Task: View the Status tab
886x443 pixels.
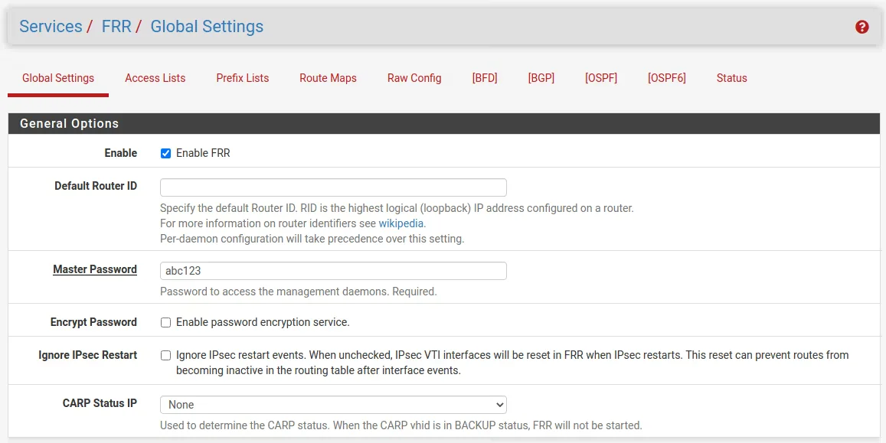Action: click(731, 78)
